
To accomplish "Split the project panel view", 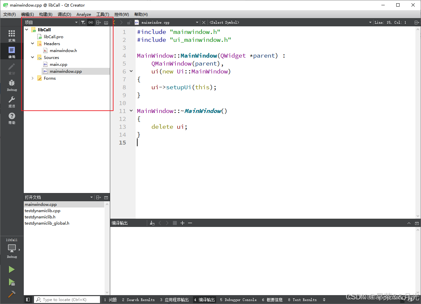I will pos(98,22).
